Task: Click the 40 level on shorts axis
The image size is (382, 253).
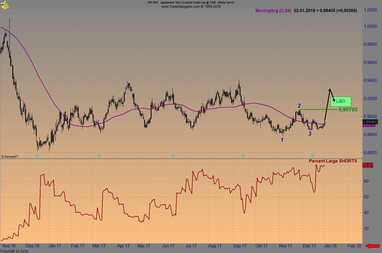Action: [x=366, y=213]
